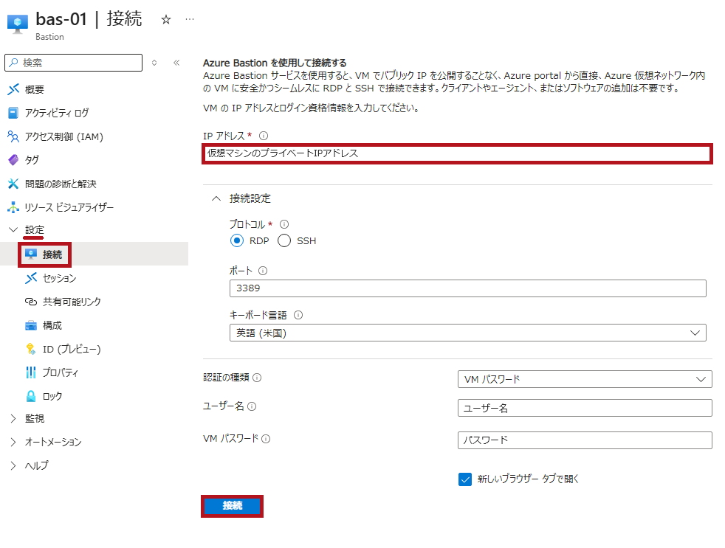
Task: Click the 共有可能リンク link icon
Action: click(31, 302)
